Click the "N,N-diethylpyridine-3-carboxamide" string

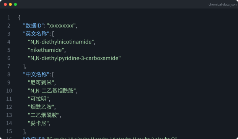pyautogui.click(x=74, y=58)
